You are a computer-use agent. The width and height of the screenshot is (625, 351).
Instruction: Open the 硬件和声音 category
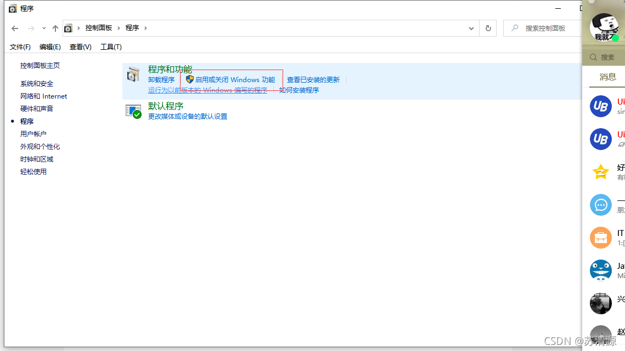click(37, 108)
